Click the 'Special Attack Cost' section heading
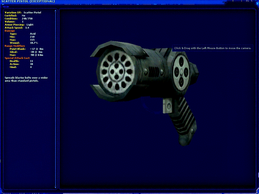Screen dimensions: 259x194 tap(17, 58)
